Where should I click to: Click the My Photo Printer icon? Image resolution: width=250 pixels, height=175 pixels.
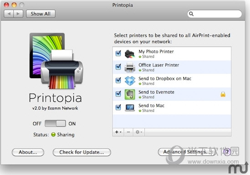(x=130, y=54)
